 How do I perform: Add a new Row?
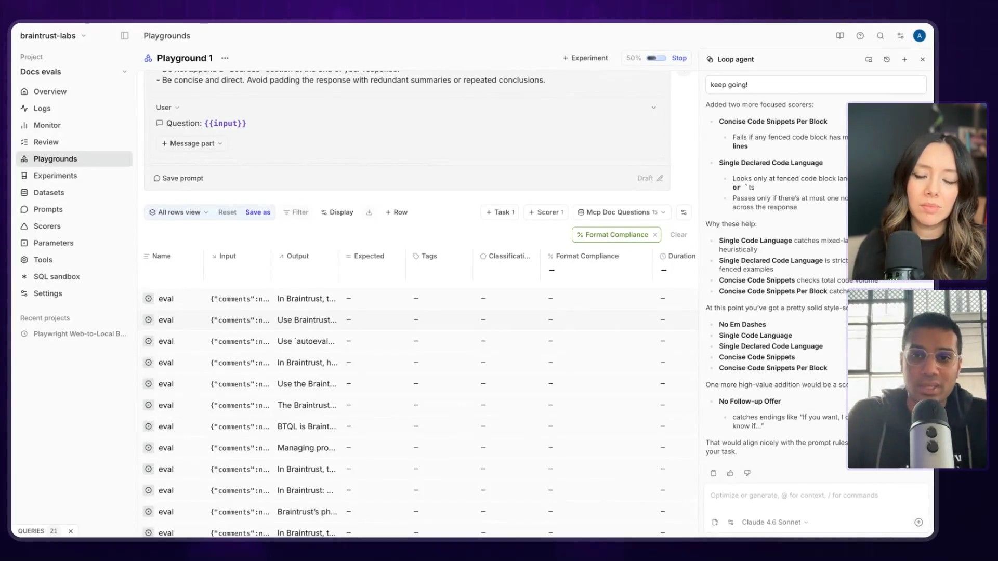coord(396,212)
